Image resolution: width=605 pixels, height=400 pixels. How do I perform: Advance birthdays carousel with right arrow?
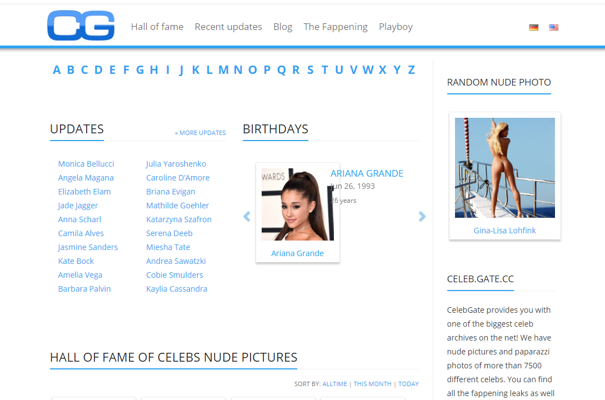click(422, 217)
